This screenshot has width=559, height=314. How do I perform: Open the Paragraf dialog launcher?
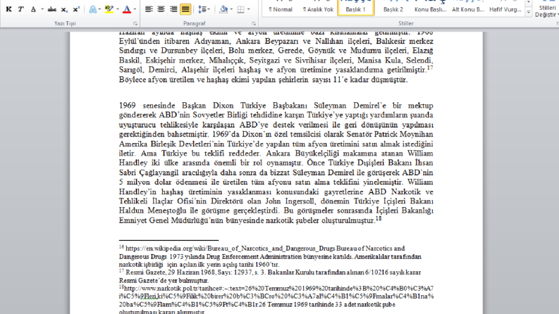tap(254, 23)
